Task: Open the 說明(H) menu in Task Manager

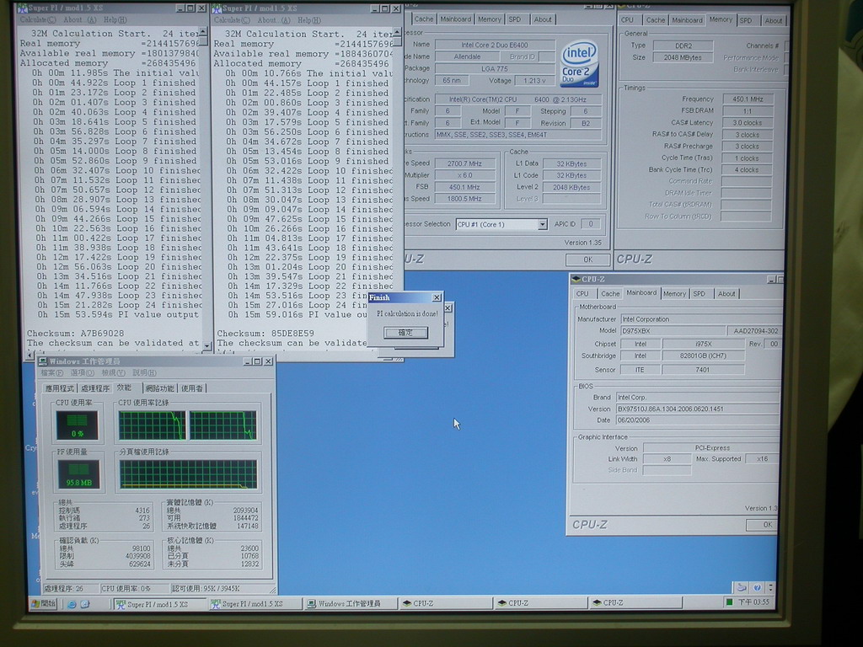Action: [x=144, y=373]
